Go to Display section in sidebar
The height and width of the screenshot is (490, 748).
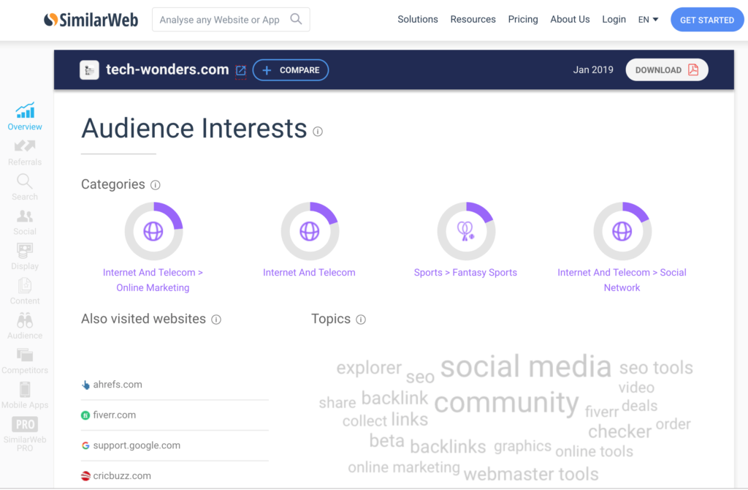tap(25, 257)
